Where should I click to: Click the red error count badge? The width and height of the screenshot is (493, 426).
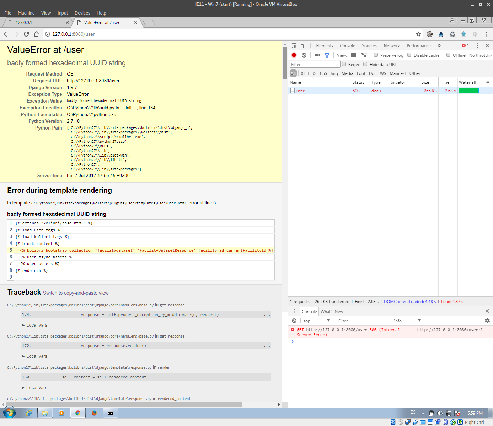[x=466, y=45]
